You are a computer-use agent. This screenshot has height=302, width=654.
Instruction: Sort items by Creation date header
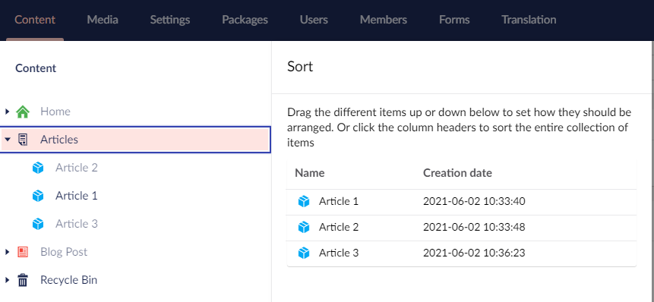(457, 173)
